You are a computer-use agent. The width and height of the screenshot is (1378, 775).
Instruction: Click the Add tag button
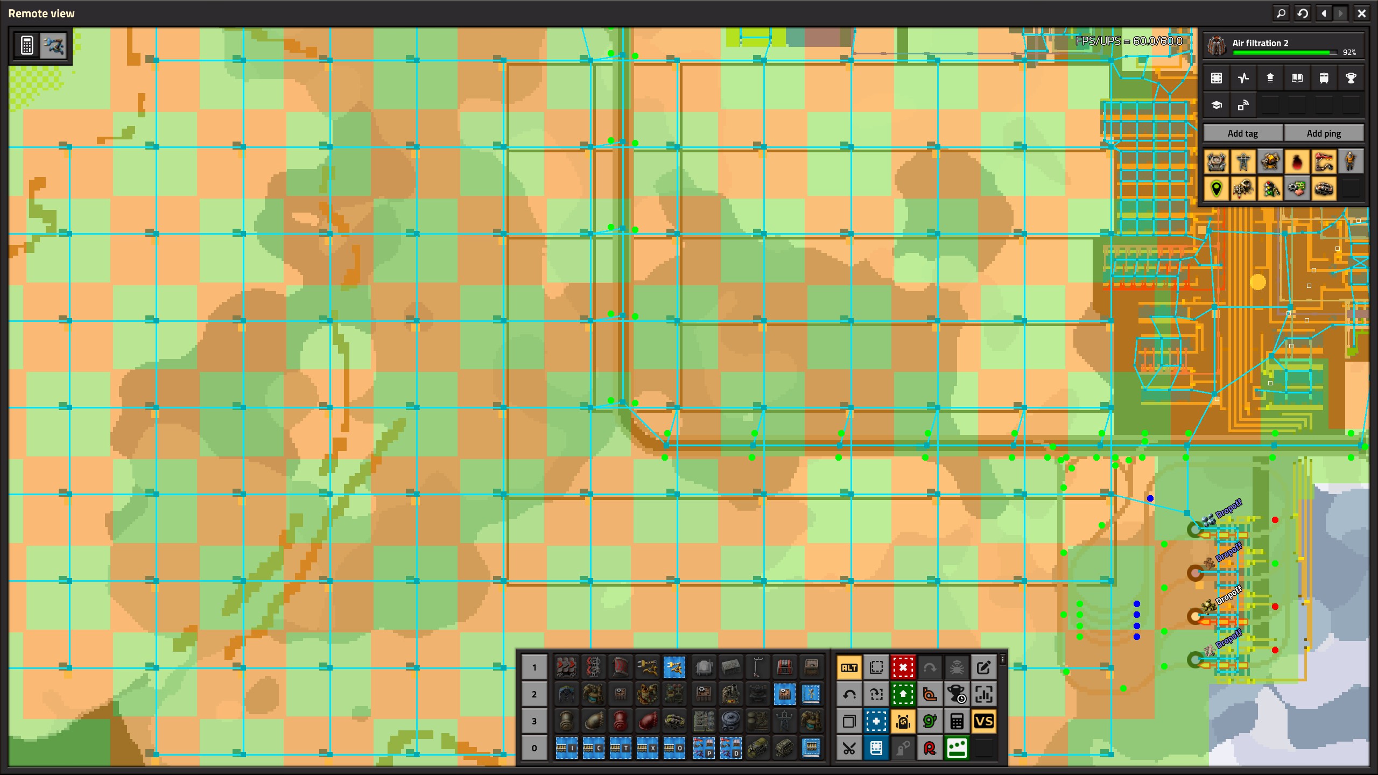(1242, 133)
